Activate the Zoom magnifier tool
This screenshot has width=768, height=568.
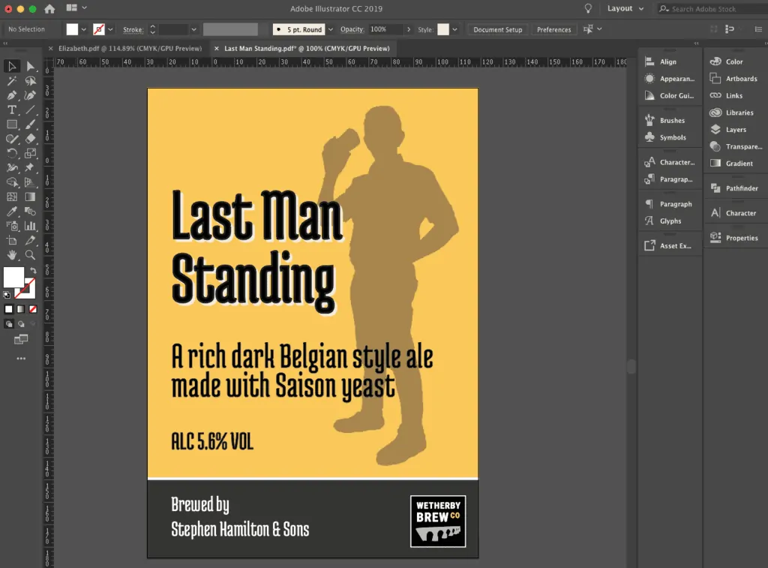pyautogui.click(x=30, y=255)
